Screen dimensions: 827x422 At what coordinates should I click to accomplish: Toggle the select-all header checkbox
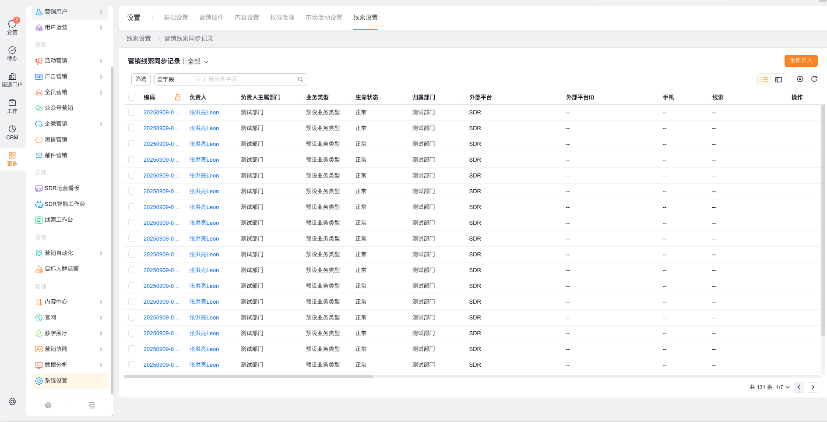coord(132,97)
